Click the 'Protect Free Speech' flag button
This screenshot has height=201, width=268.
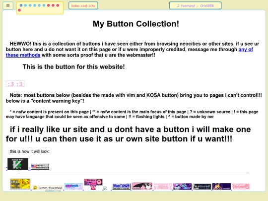(40, 166)
